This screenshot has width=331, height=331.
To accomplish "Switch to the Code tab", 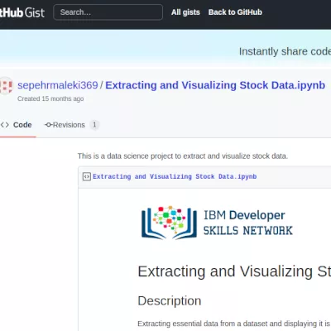I will [17, 125].
